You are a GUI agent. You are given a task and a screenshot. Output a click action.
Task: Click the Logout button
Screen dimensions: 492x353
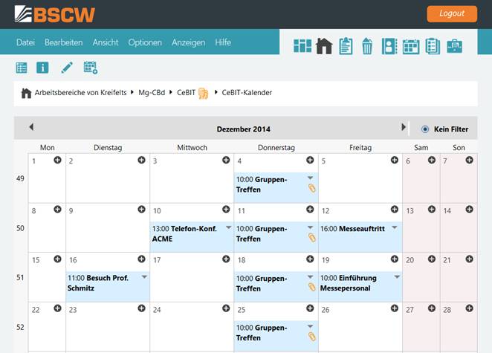coord(451,13)
